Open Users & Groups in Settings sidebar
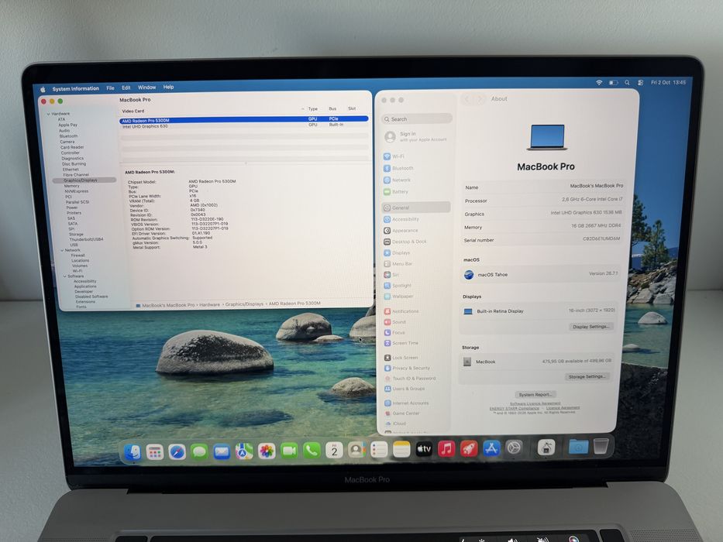Screen dimensions: 723x542 coord(416,389)
